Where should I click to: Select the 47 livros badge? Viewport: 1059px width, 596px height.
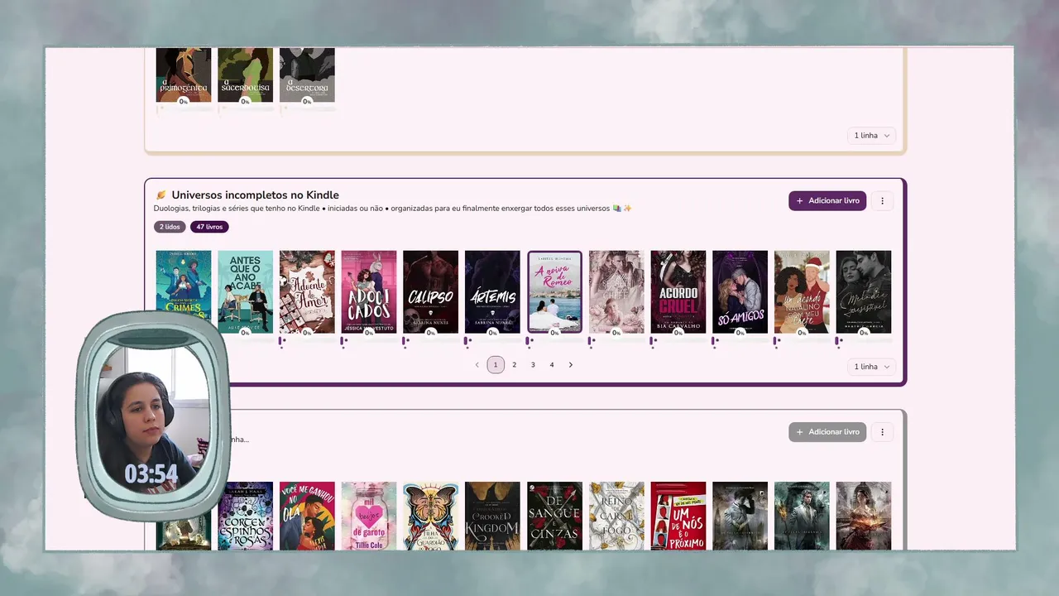point(209,227)
